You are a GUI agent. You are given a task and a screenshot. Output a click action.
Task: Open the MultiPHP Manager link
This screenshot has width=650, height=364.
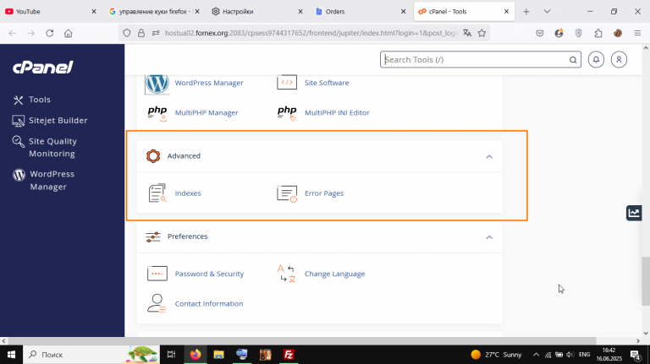click(207, 112)
